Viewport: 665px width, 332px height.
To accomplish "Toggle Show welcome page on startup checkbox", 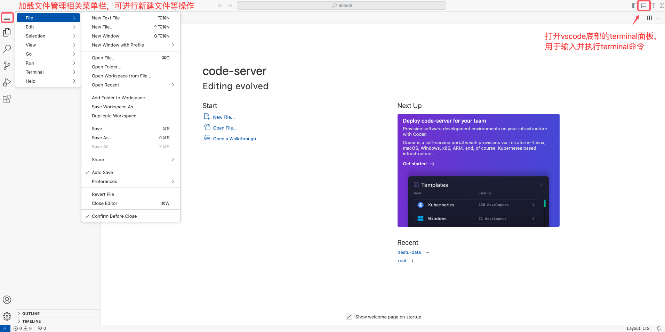I will coord(349,317).
